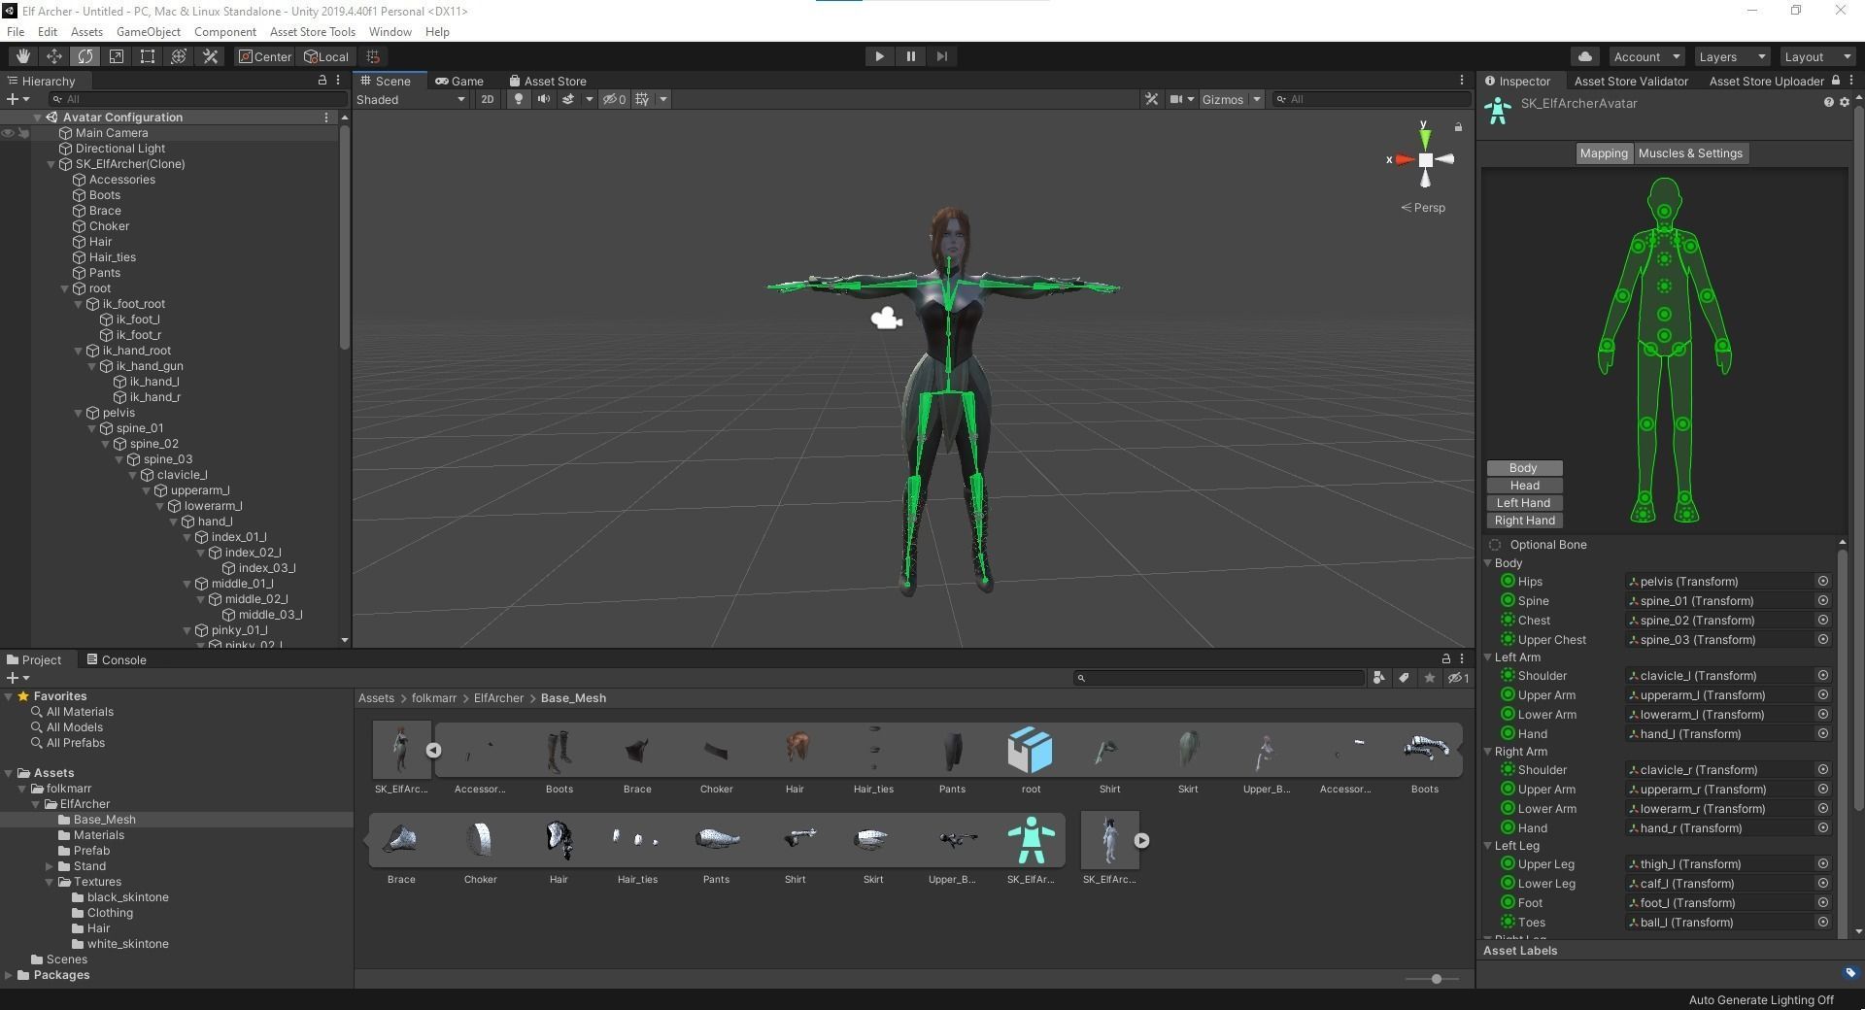Viewport: 1865px width, 1010px height.
Task: Click the Mapping button
Action: pyautogui.click(x=1604, y=153)
